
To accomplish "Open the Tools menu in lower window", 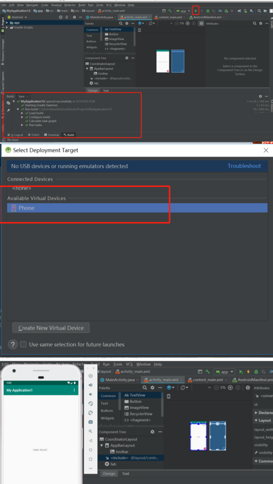I will tap(118, 364).
